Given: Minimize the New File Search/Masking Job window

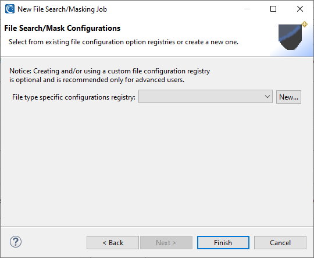Looking at the screenshot, I should (247, 9).
